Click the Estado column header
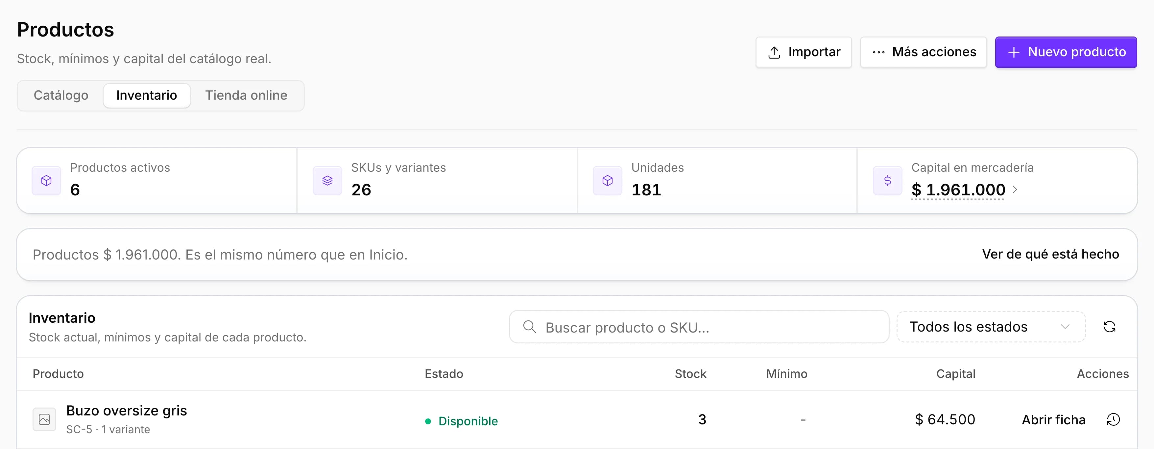The image size is (1154, 449). point(444,374)
